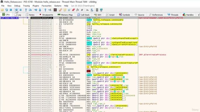Click the 'OptionalHeader.AddressOfEntryPoint' comment
Viewport: 200px width, 112px height.
tap(161, 18)
